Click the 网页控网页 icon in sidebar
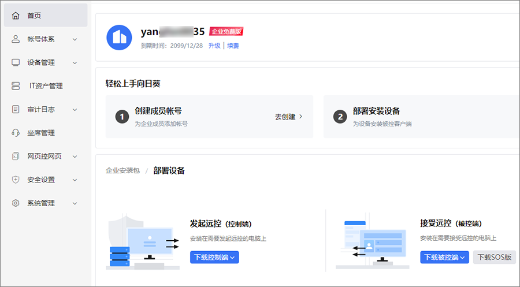Screen dimensions: 520x287 pos(16,156)
